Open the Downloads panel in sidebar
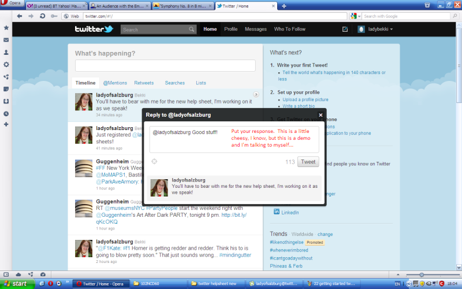462x289 pixels. [6, 101]
